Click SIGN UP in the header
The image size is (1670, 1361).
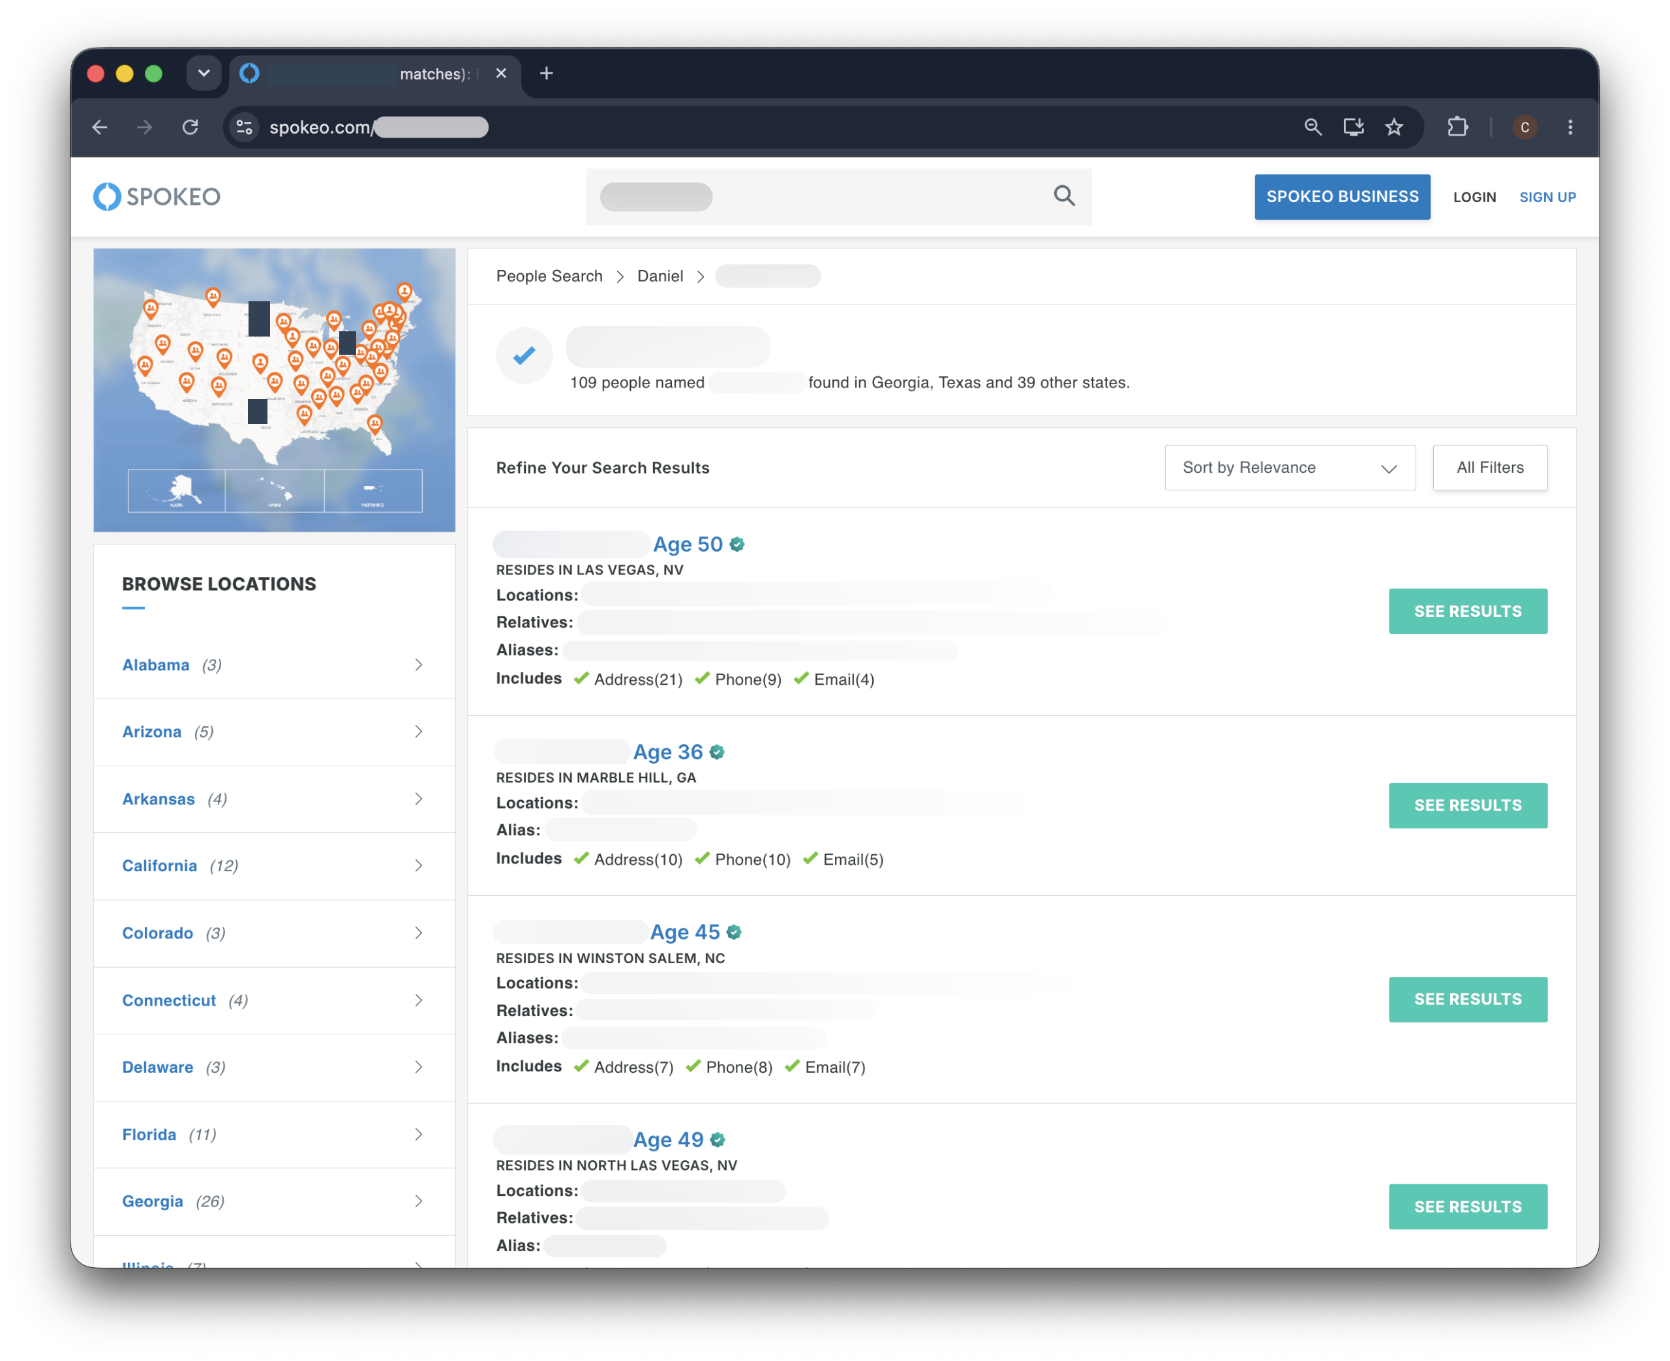coord(1548,198)
